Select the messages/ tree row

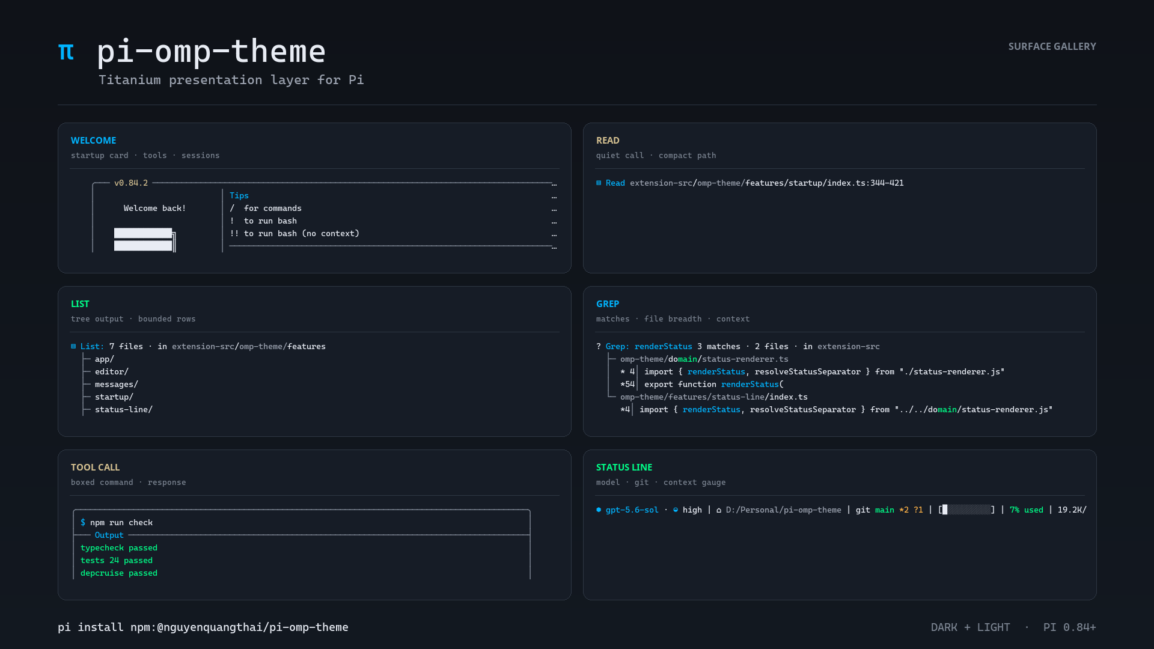click(x=117, y=384)
